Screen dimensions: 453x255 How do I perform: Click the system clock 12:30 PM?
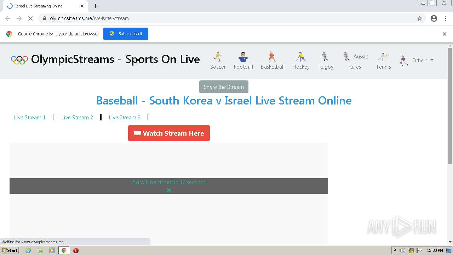click(x=435, y=250)
